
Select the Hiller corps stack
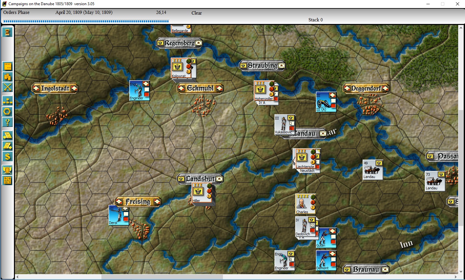pos(202,193)
